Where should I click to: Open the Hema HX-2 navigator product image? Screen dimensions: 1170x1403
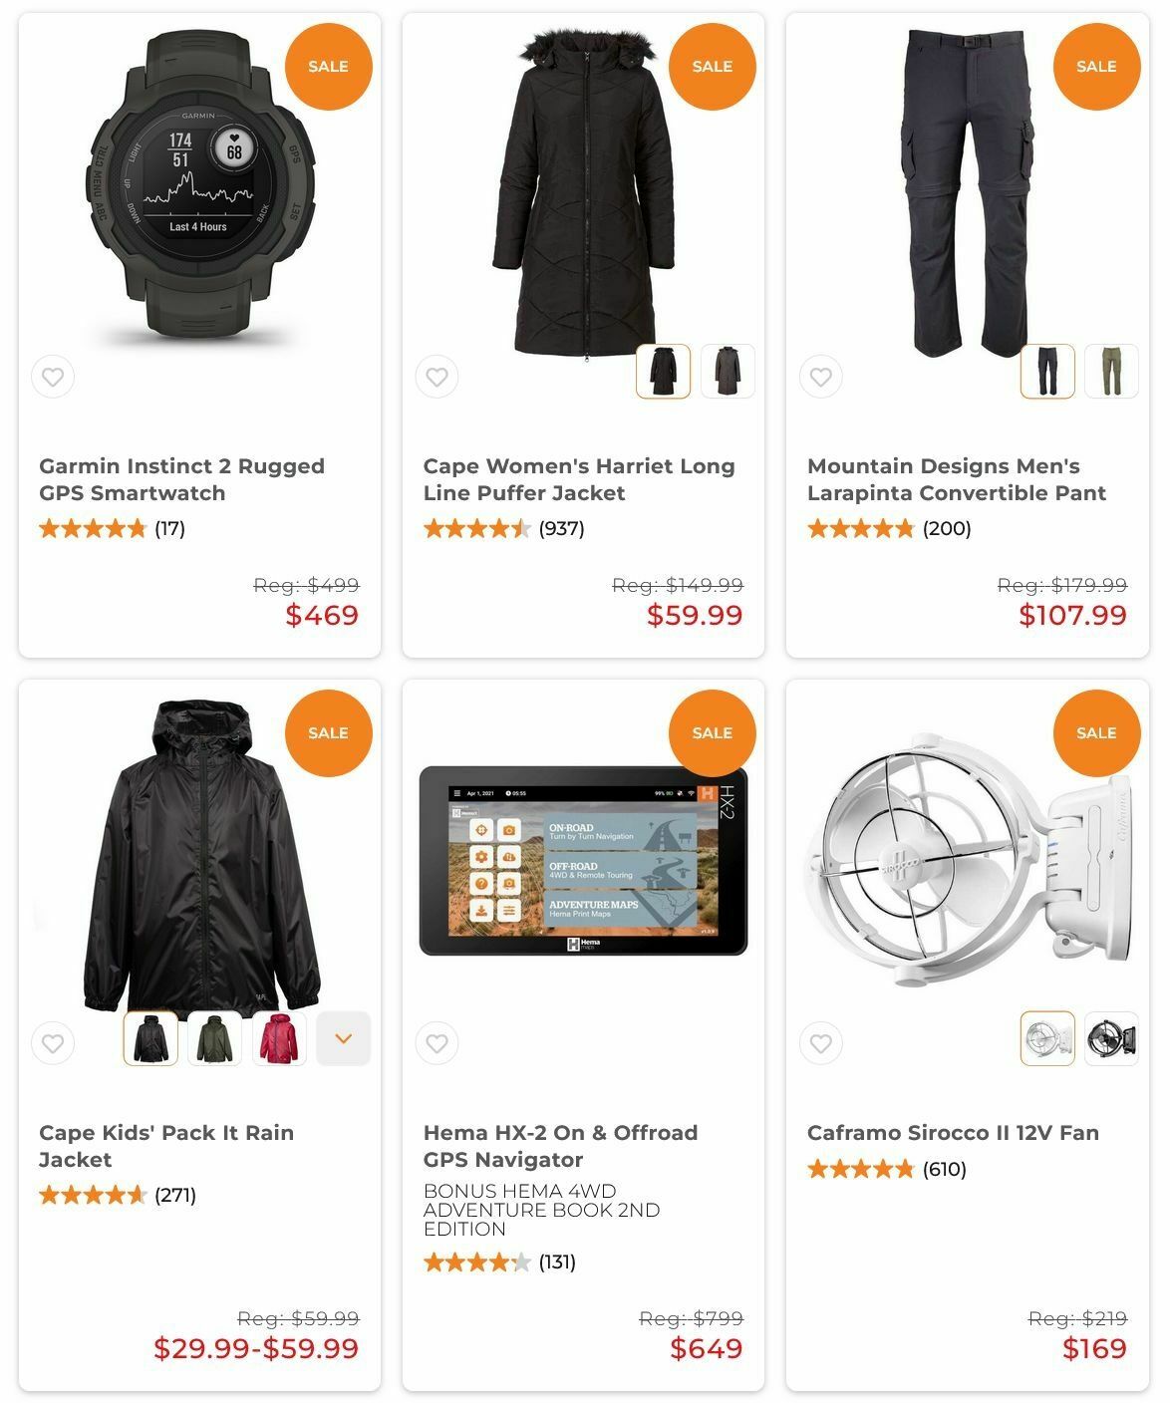point(583,861)
